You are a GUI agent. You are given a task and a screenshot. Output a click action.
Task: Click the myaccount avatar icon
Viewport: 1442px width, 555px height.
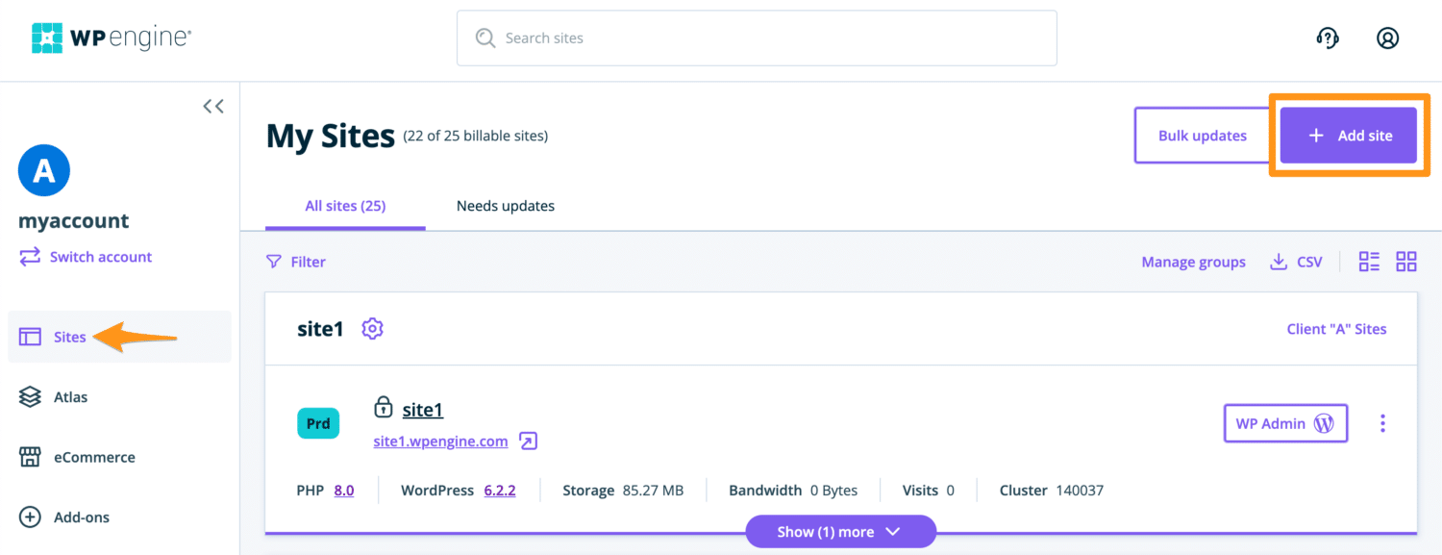(x=44, y=170)
